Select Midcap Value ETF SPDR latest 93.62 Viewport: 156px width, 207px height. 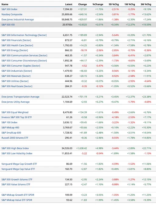coord(69,200)
